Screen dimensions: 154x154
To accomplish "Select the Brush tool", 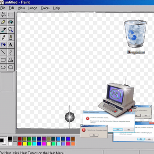I will coord(11,37).
